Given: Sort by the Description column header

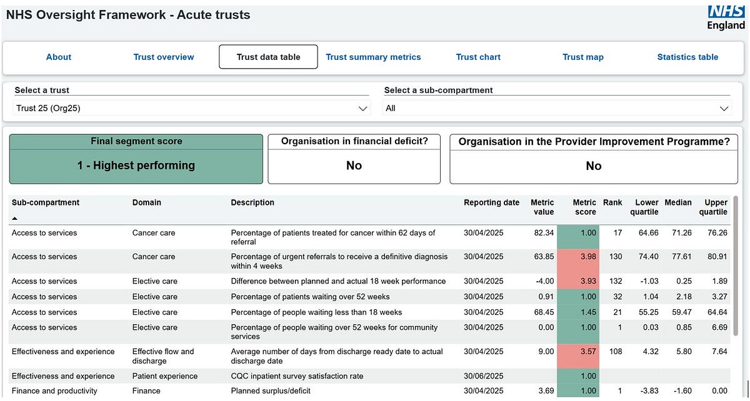Looking at the screenshot, I should [x=252, y=202].
